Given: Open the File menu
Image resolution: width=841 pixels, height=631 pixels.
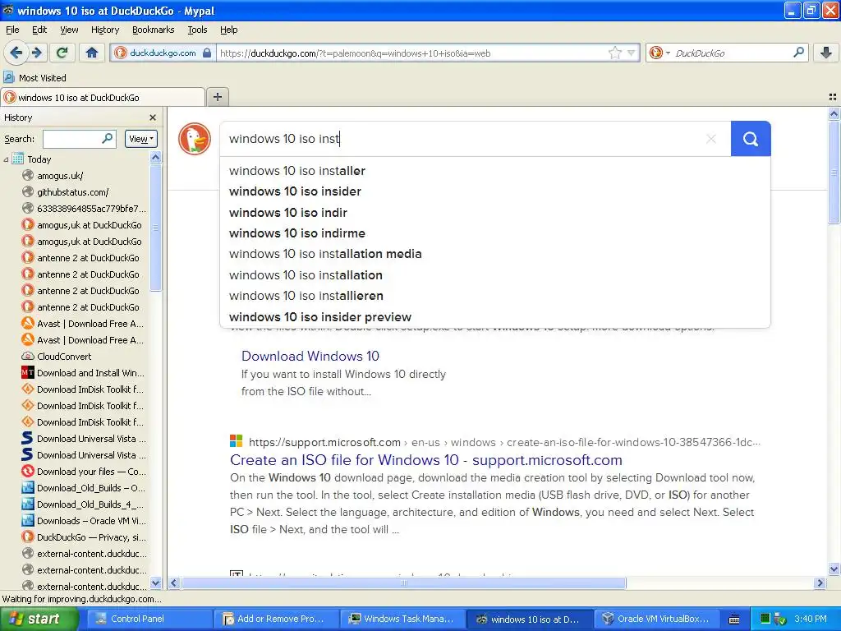Looking at the screenshot, I should click(12, 30).
